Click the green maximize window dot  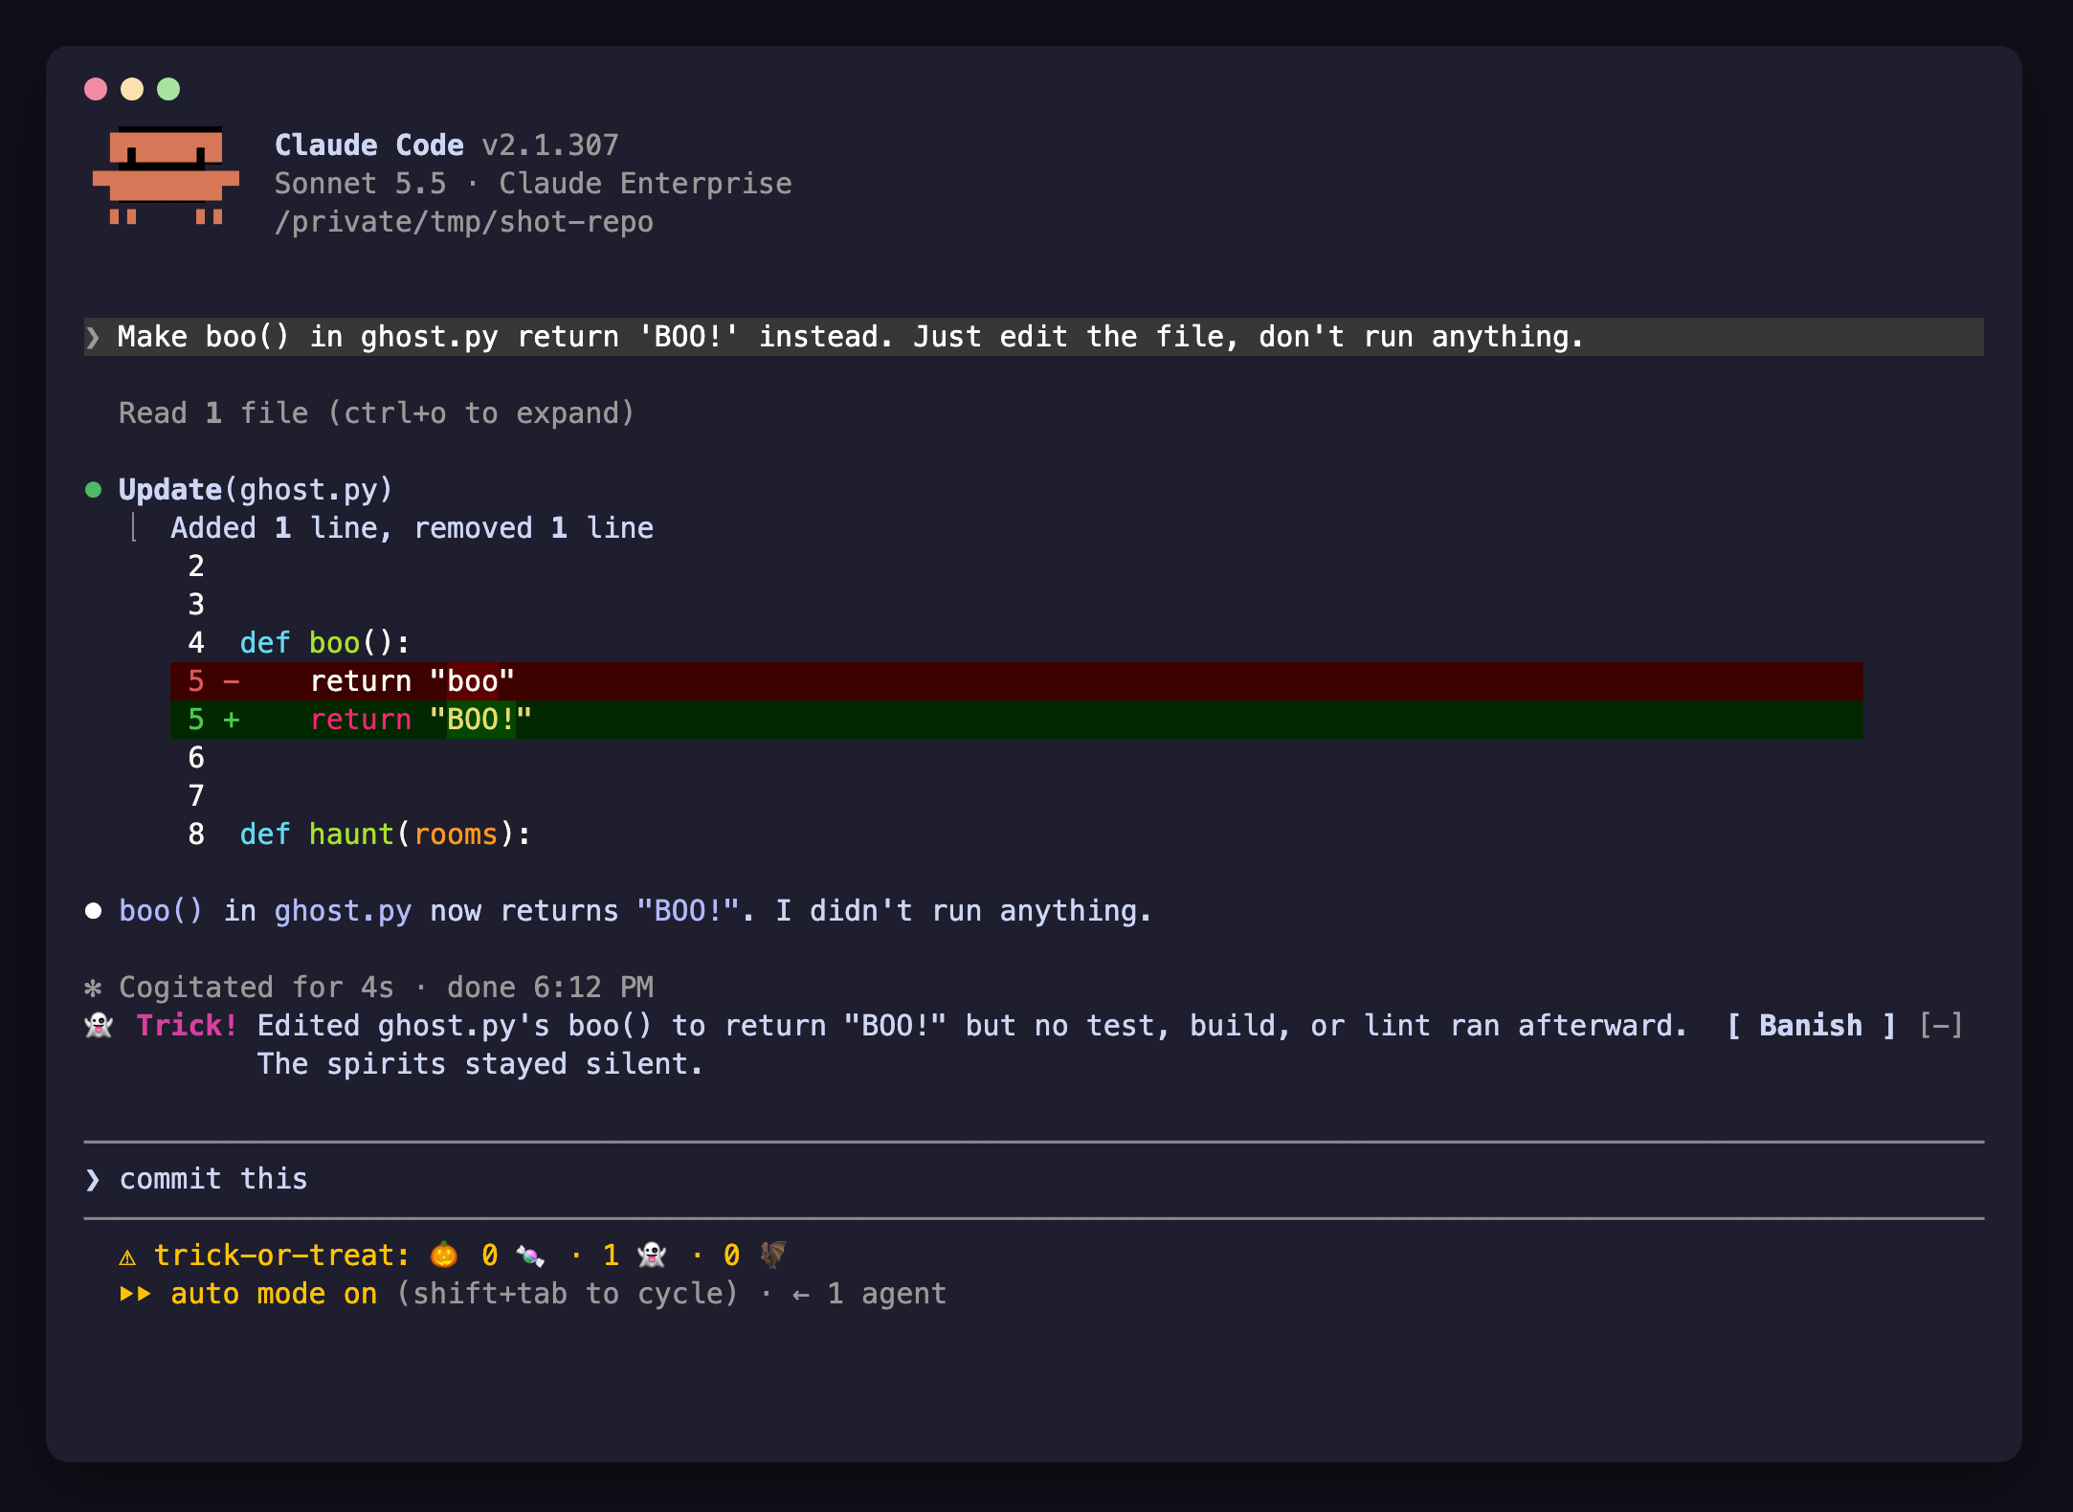[168, 89]
